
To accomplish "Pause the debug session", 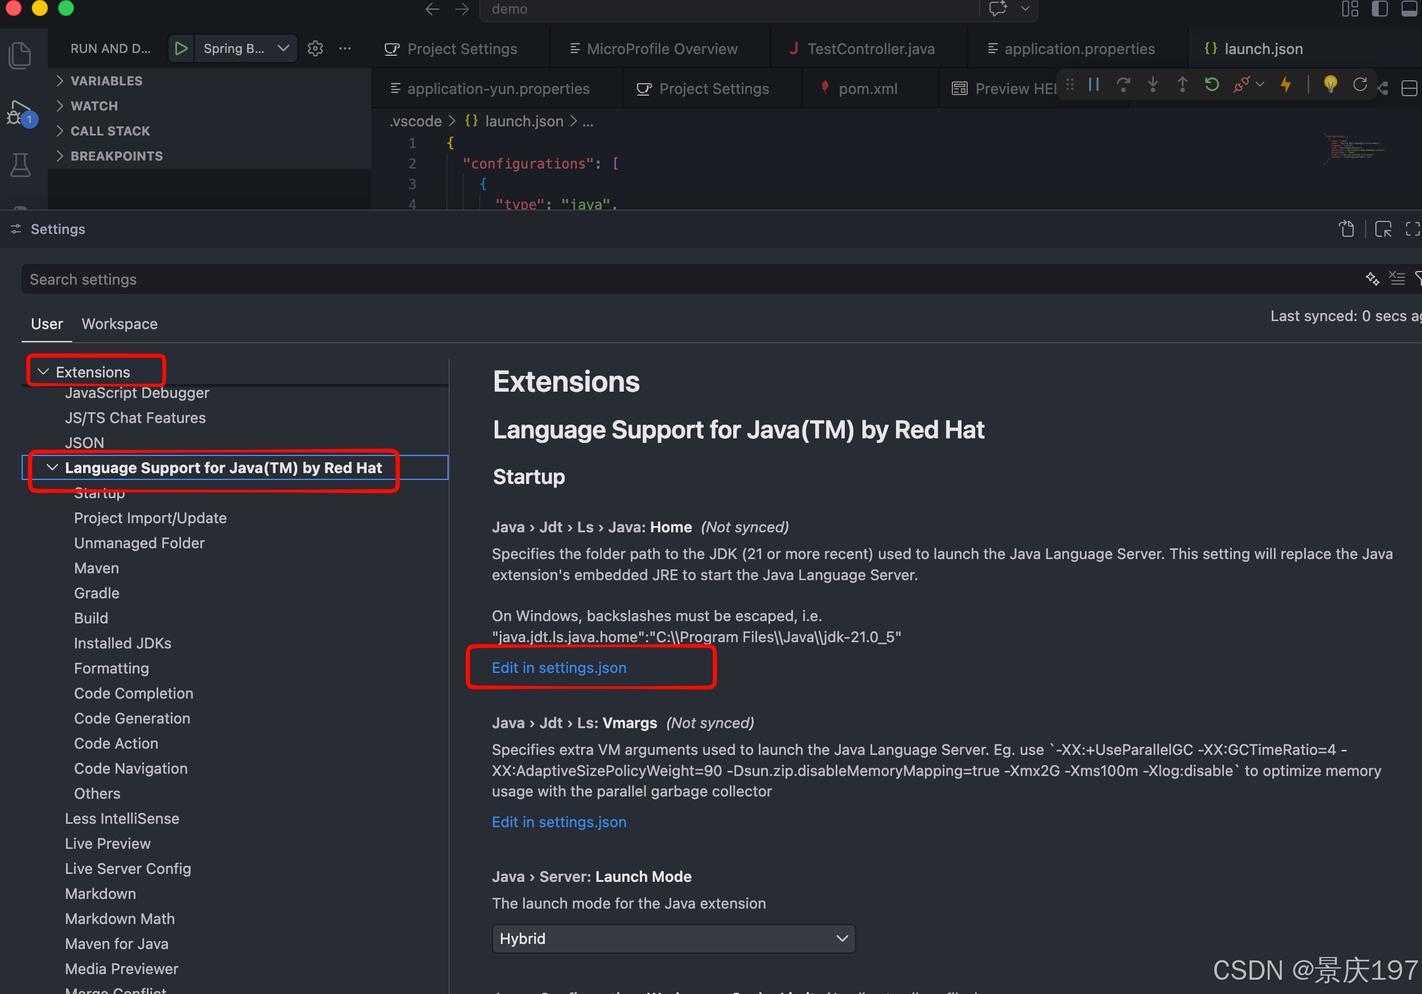I will point(1094,85).
